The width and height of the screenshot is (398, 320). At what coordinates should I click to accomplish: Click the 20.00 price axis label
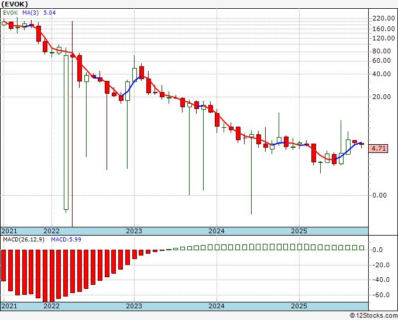[382, 97]
